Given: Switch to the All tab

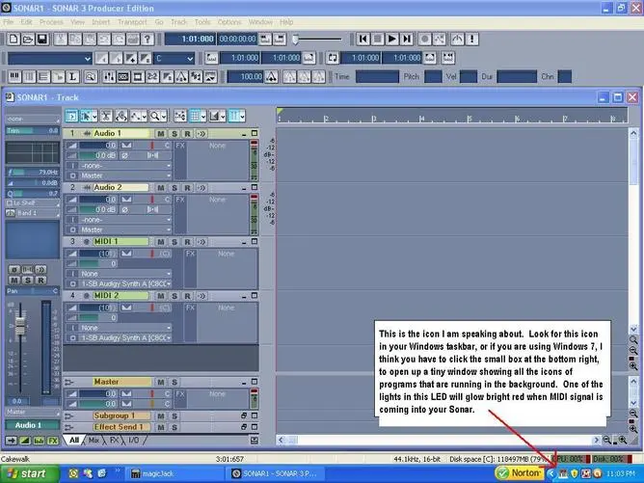Looking at the screenshot, I should (x=74, y=441).
